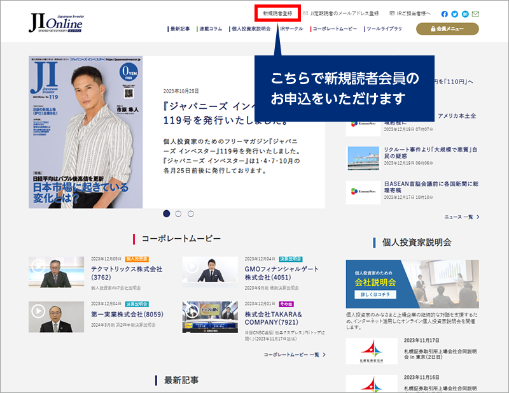Screen dimensions: 509x393
Task: Click the 2023年11月16日 date in the sidebar
Action: point(421,378)
